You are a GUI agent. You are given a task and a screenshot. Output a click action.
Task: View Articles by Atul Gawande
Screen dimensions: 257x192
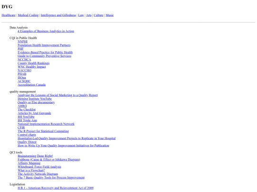coord(34,113)
